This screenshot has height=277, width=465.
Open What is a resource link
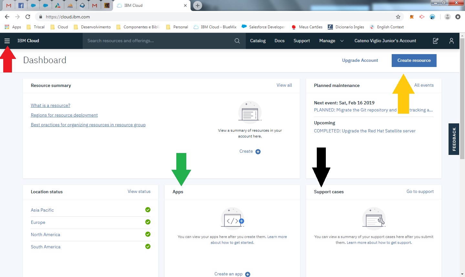(50, 106)
